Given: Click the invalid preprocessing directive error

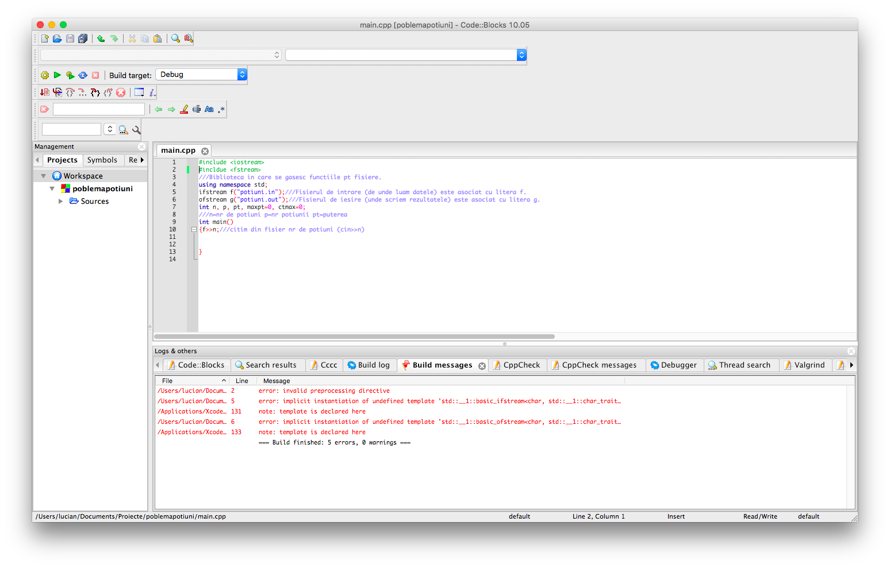Looking at the screenshot, I should (324, 391).
